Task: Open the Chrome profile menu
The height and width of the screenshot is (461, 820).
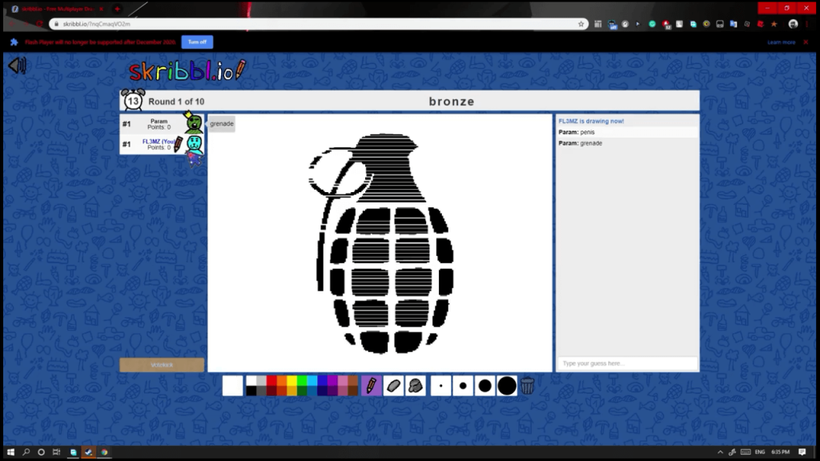Action: point(793,24)
